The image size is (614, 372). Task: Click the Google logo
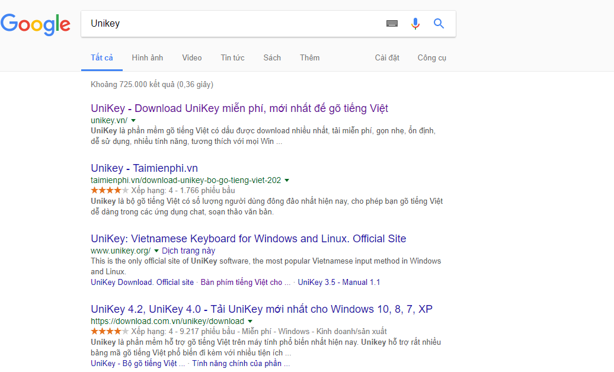(35, 24)
